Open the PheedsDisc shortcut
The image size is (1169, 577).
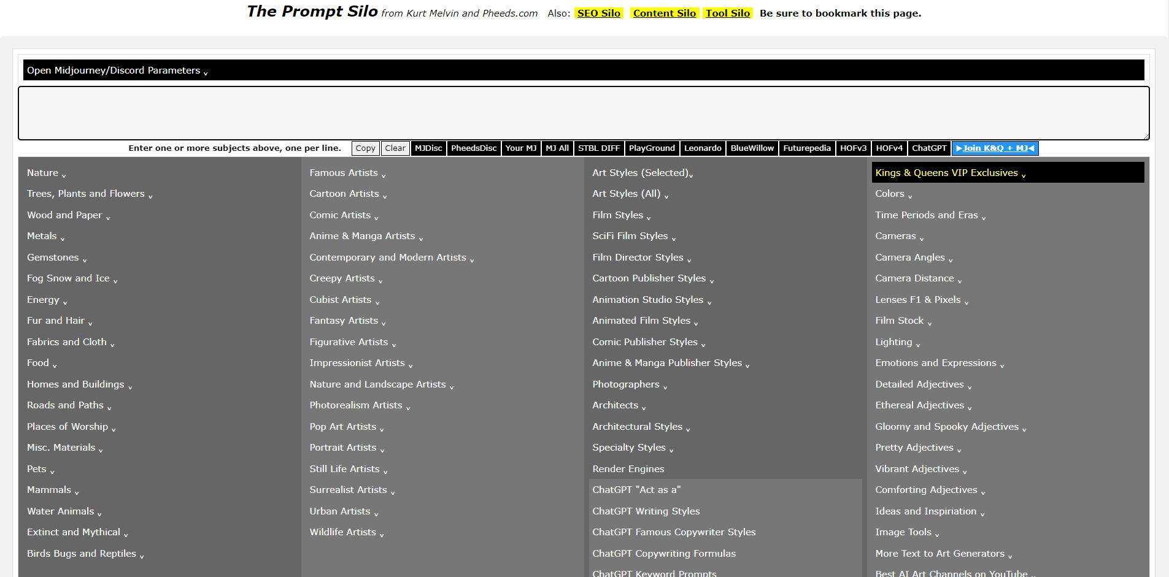pos(473,148)
